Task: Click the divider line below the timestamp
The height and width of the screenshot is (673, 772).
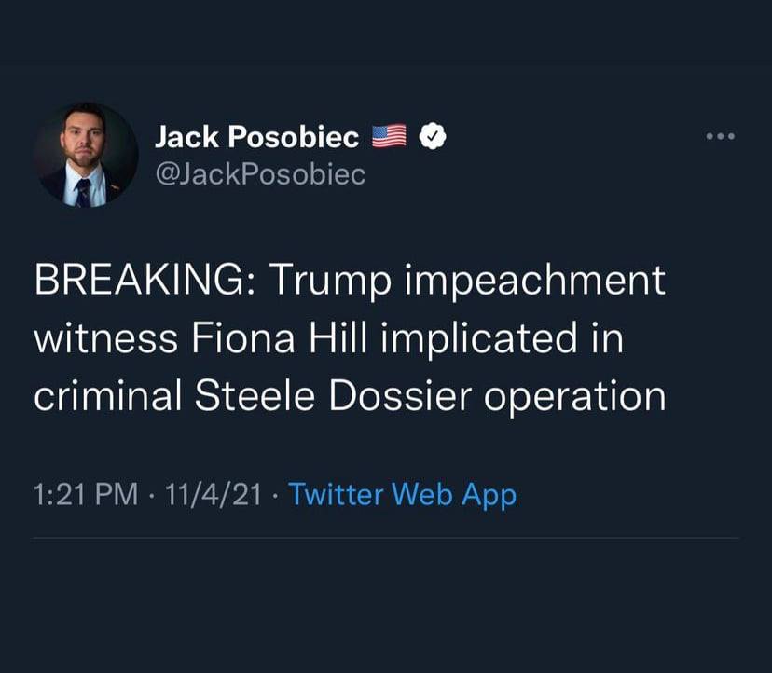Action: click(386, 538)
